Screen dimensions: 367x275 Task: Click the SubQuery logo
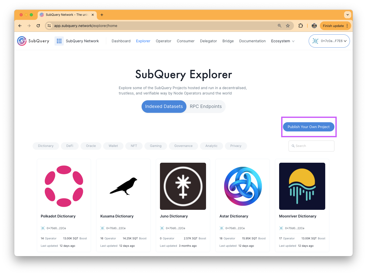coord(33,41)
